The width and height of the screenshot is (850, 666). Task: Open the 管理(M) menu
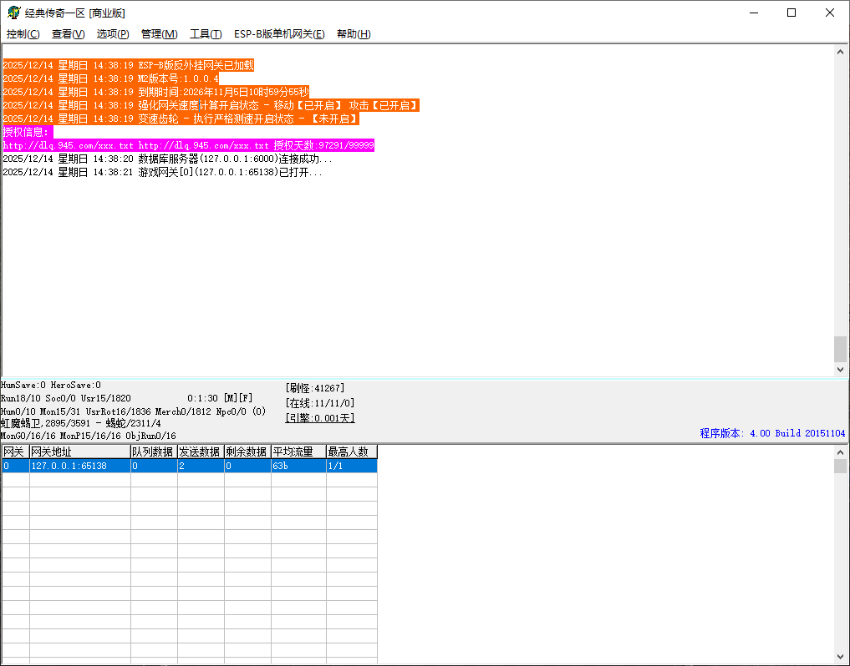coord(159,34)
